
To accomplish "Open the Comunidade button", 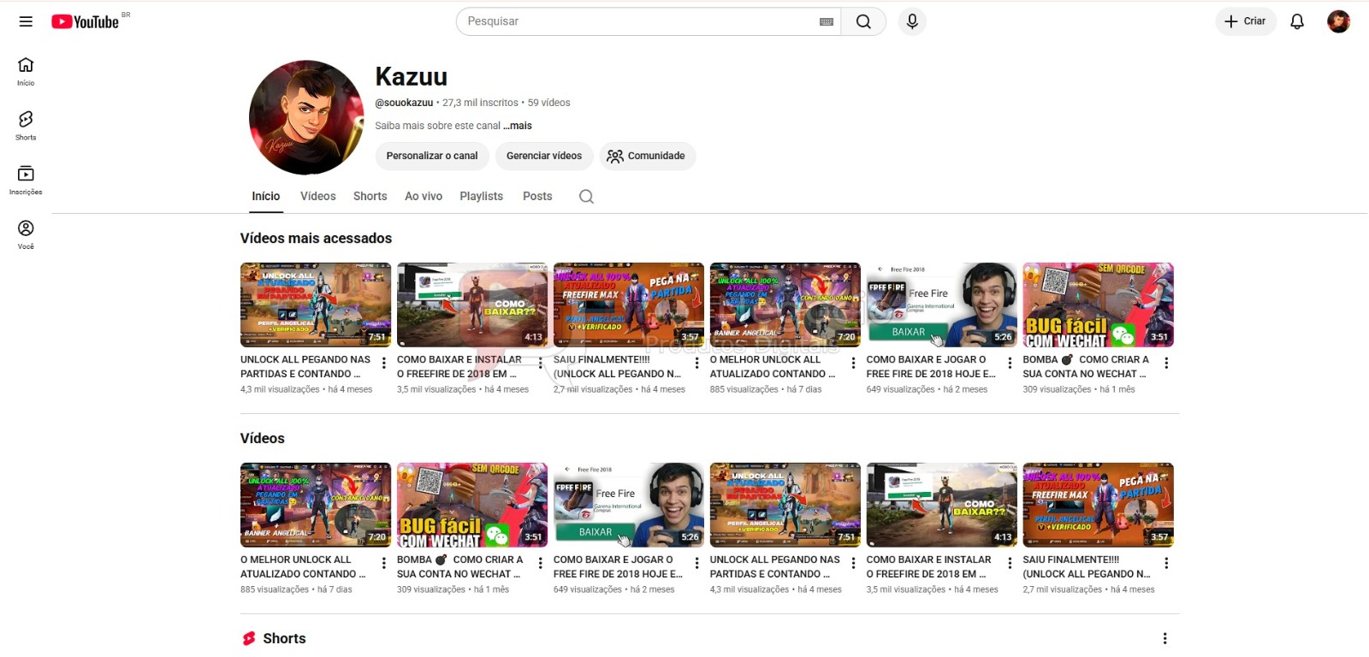I will [x=647, y=156].
